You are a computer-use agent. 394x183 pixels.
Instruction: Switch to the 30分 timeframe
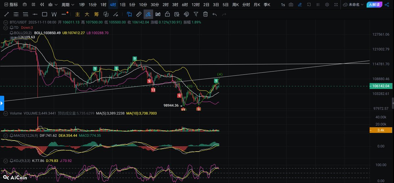155,5
